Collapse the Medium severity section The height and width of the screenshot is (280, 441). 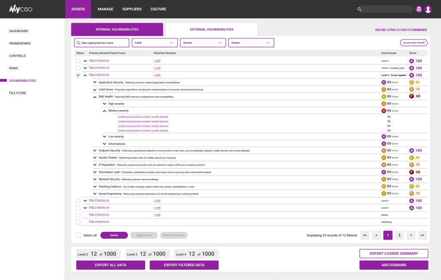point(104,111)
